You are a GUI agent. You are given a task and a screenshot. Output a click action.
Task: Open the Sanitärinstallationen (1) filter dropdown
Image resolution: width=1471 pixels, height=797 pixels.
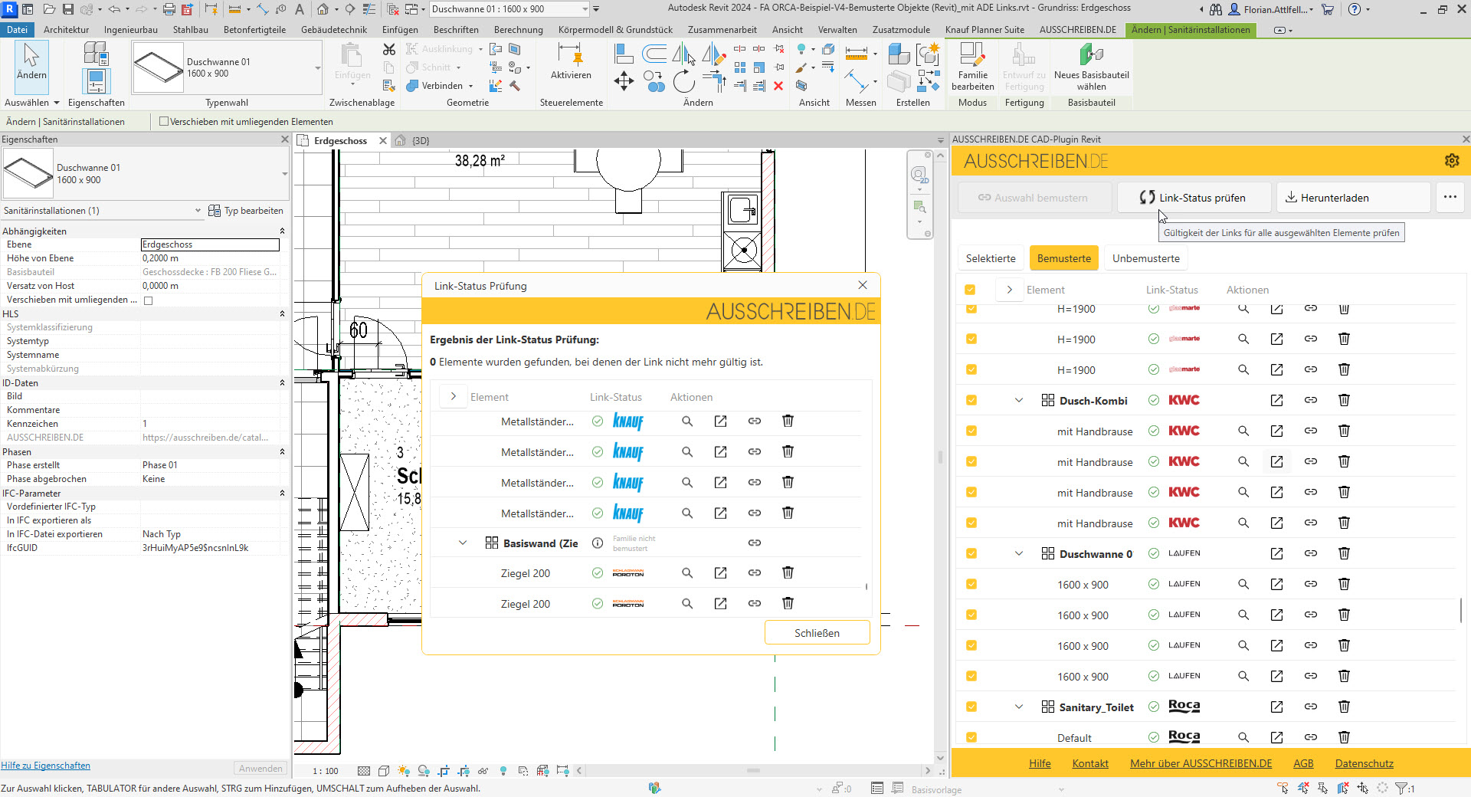coord(198,211)
